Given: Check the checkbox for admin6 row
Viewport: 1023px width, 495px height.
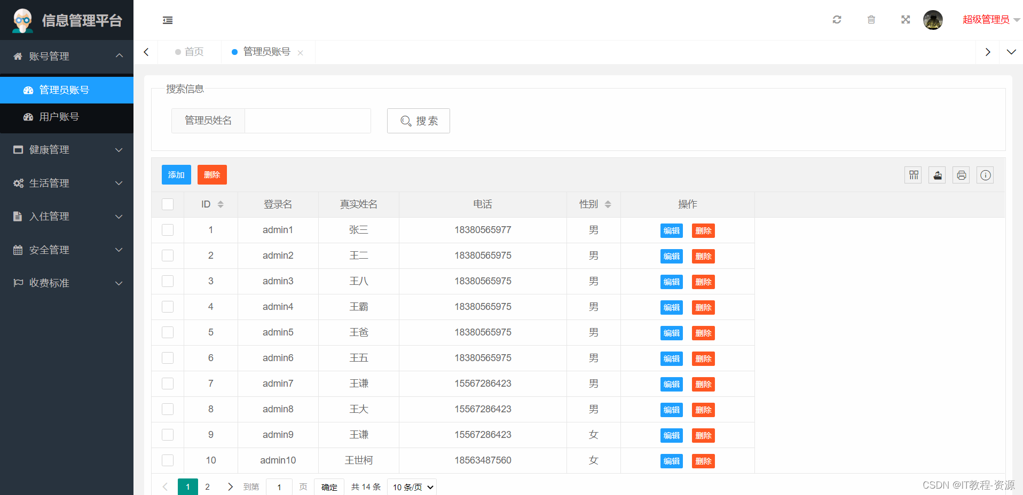Looking at the screenshot, I should point(168,358).
